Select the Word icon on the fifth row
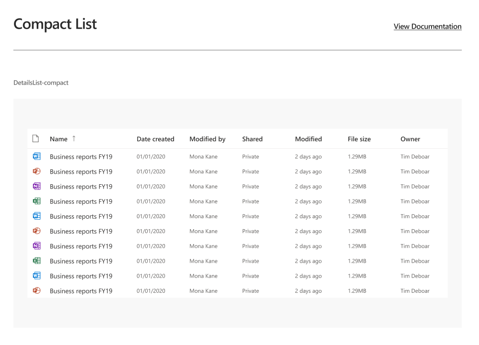Viewport: 479px width, 345px height. click(36, 216)
